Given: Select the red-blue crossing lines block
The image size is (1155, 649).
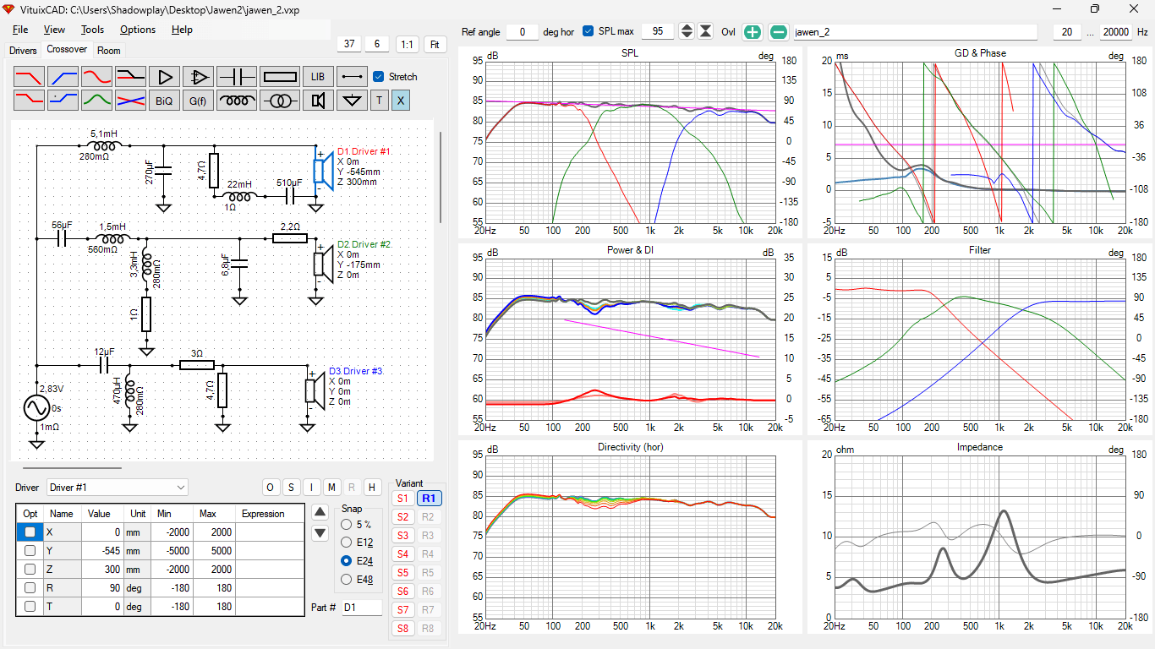Looking at the screenshot, I should point(130,101).
